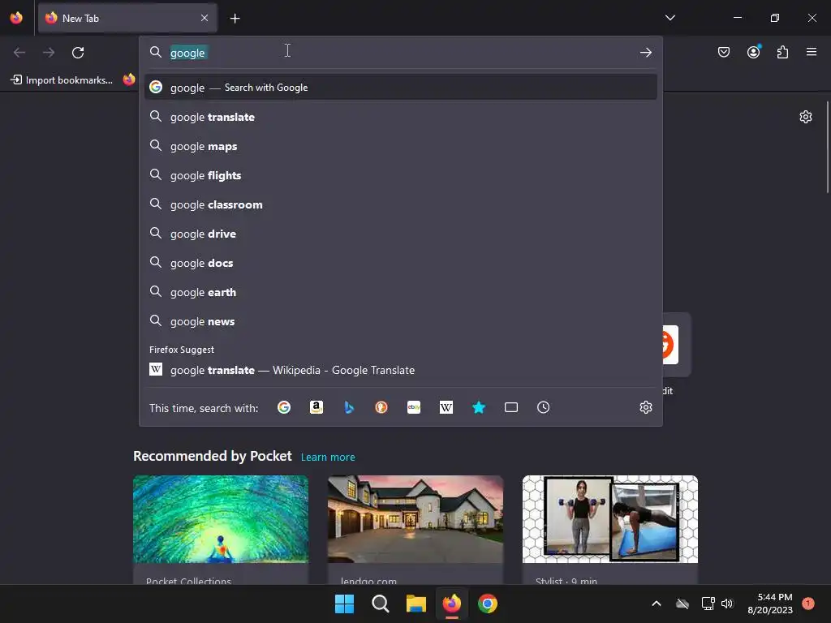Click the Firefox bookmark icon in bookmarks toolbar
Viewport: 831px width, 623px height.
coord(129,80)
